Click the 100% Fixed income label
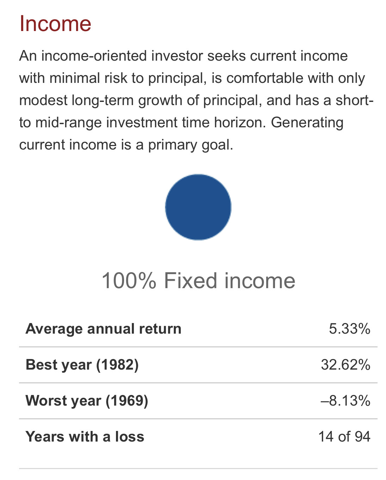This screenshot has width=386, height=480. point(198,281)
